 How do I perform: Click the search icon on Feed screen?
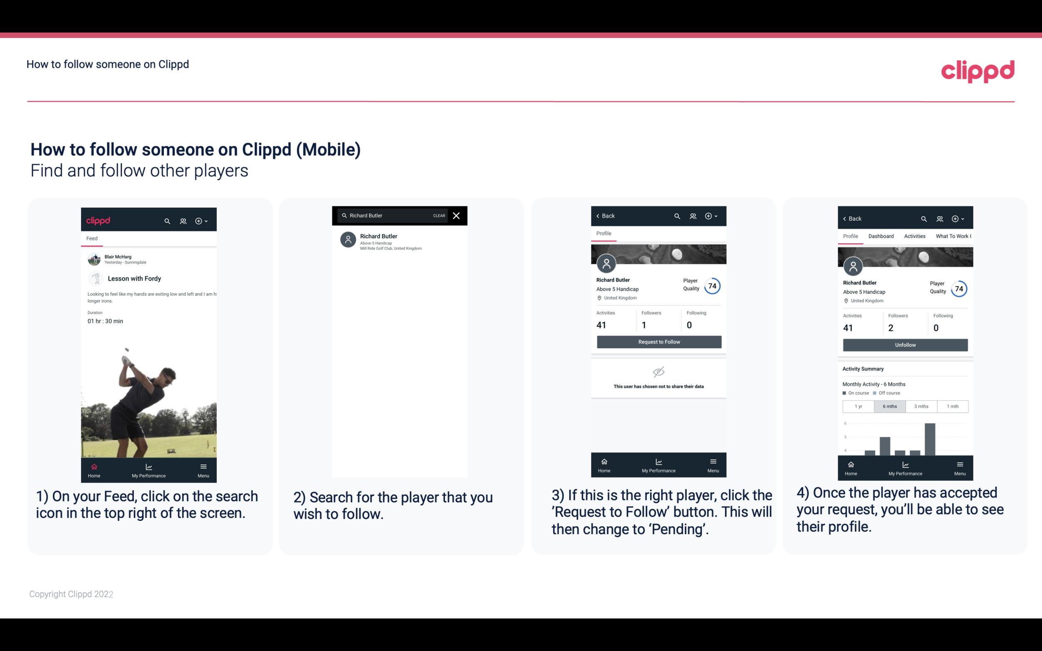point(166,220)
